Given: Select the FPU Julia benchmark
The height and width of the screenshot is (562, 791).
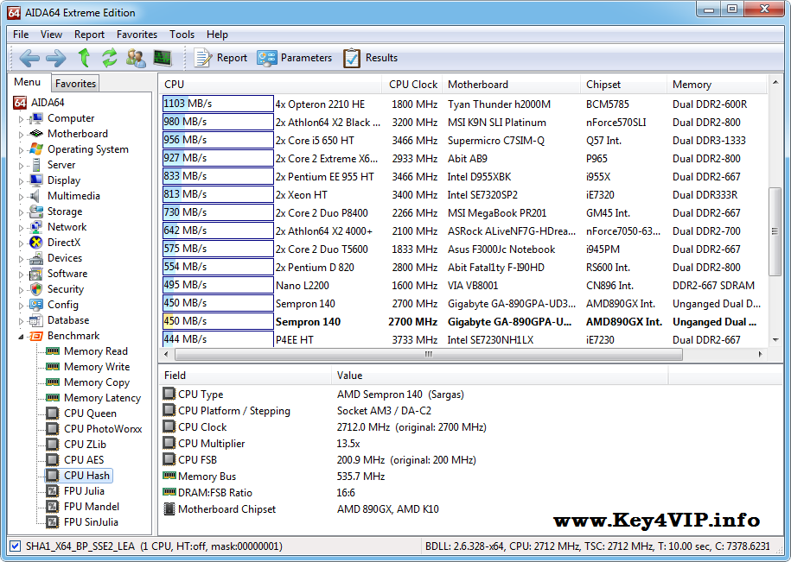Looking at the screenshot, I should [84, 491].
